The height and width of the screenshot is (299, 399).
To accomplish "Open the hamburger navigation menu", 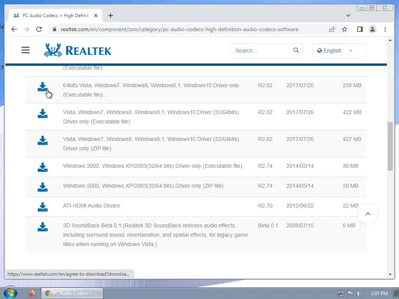I will tap(25, 50).
